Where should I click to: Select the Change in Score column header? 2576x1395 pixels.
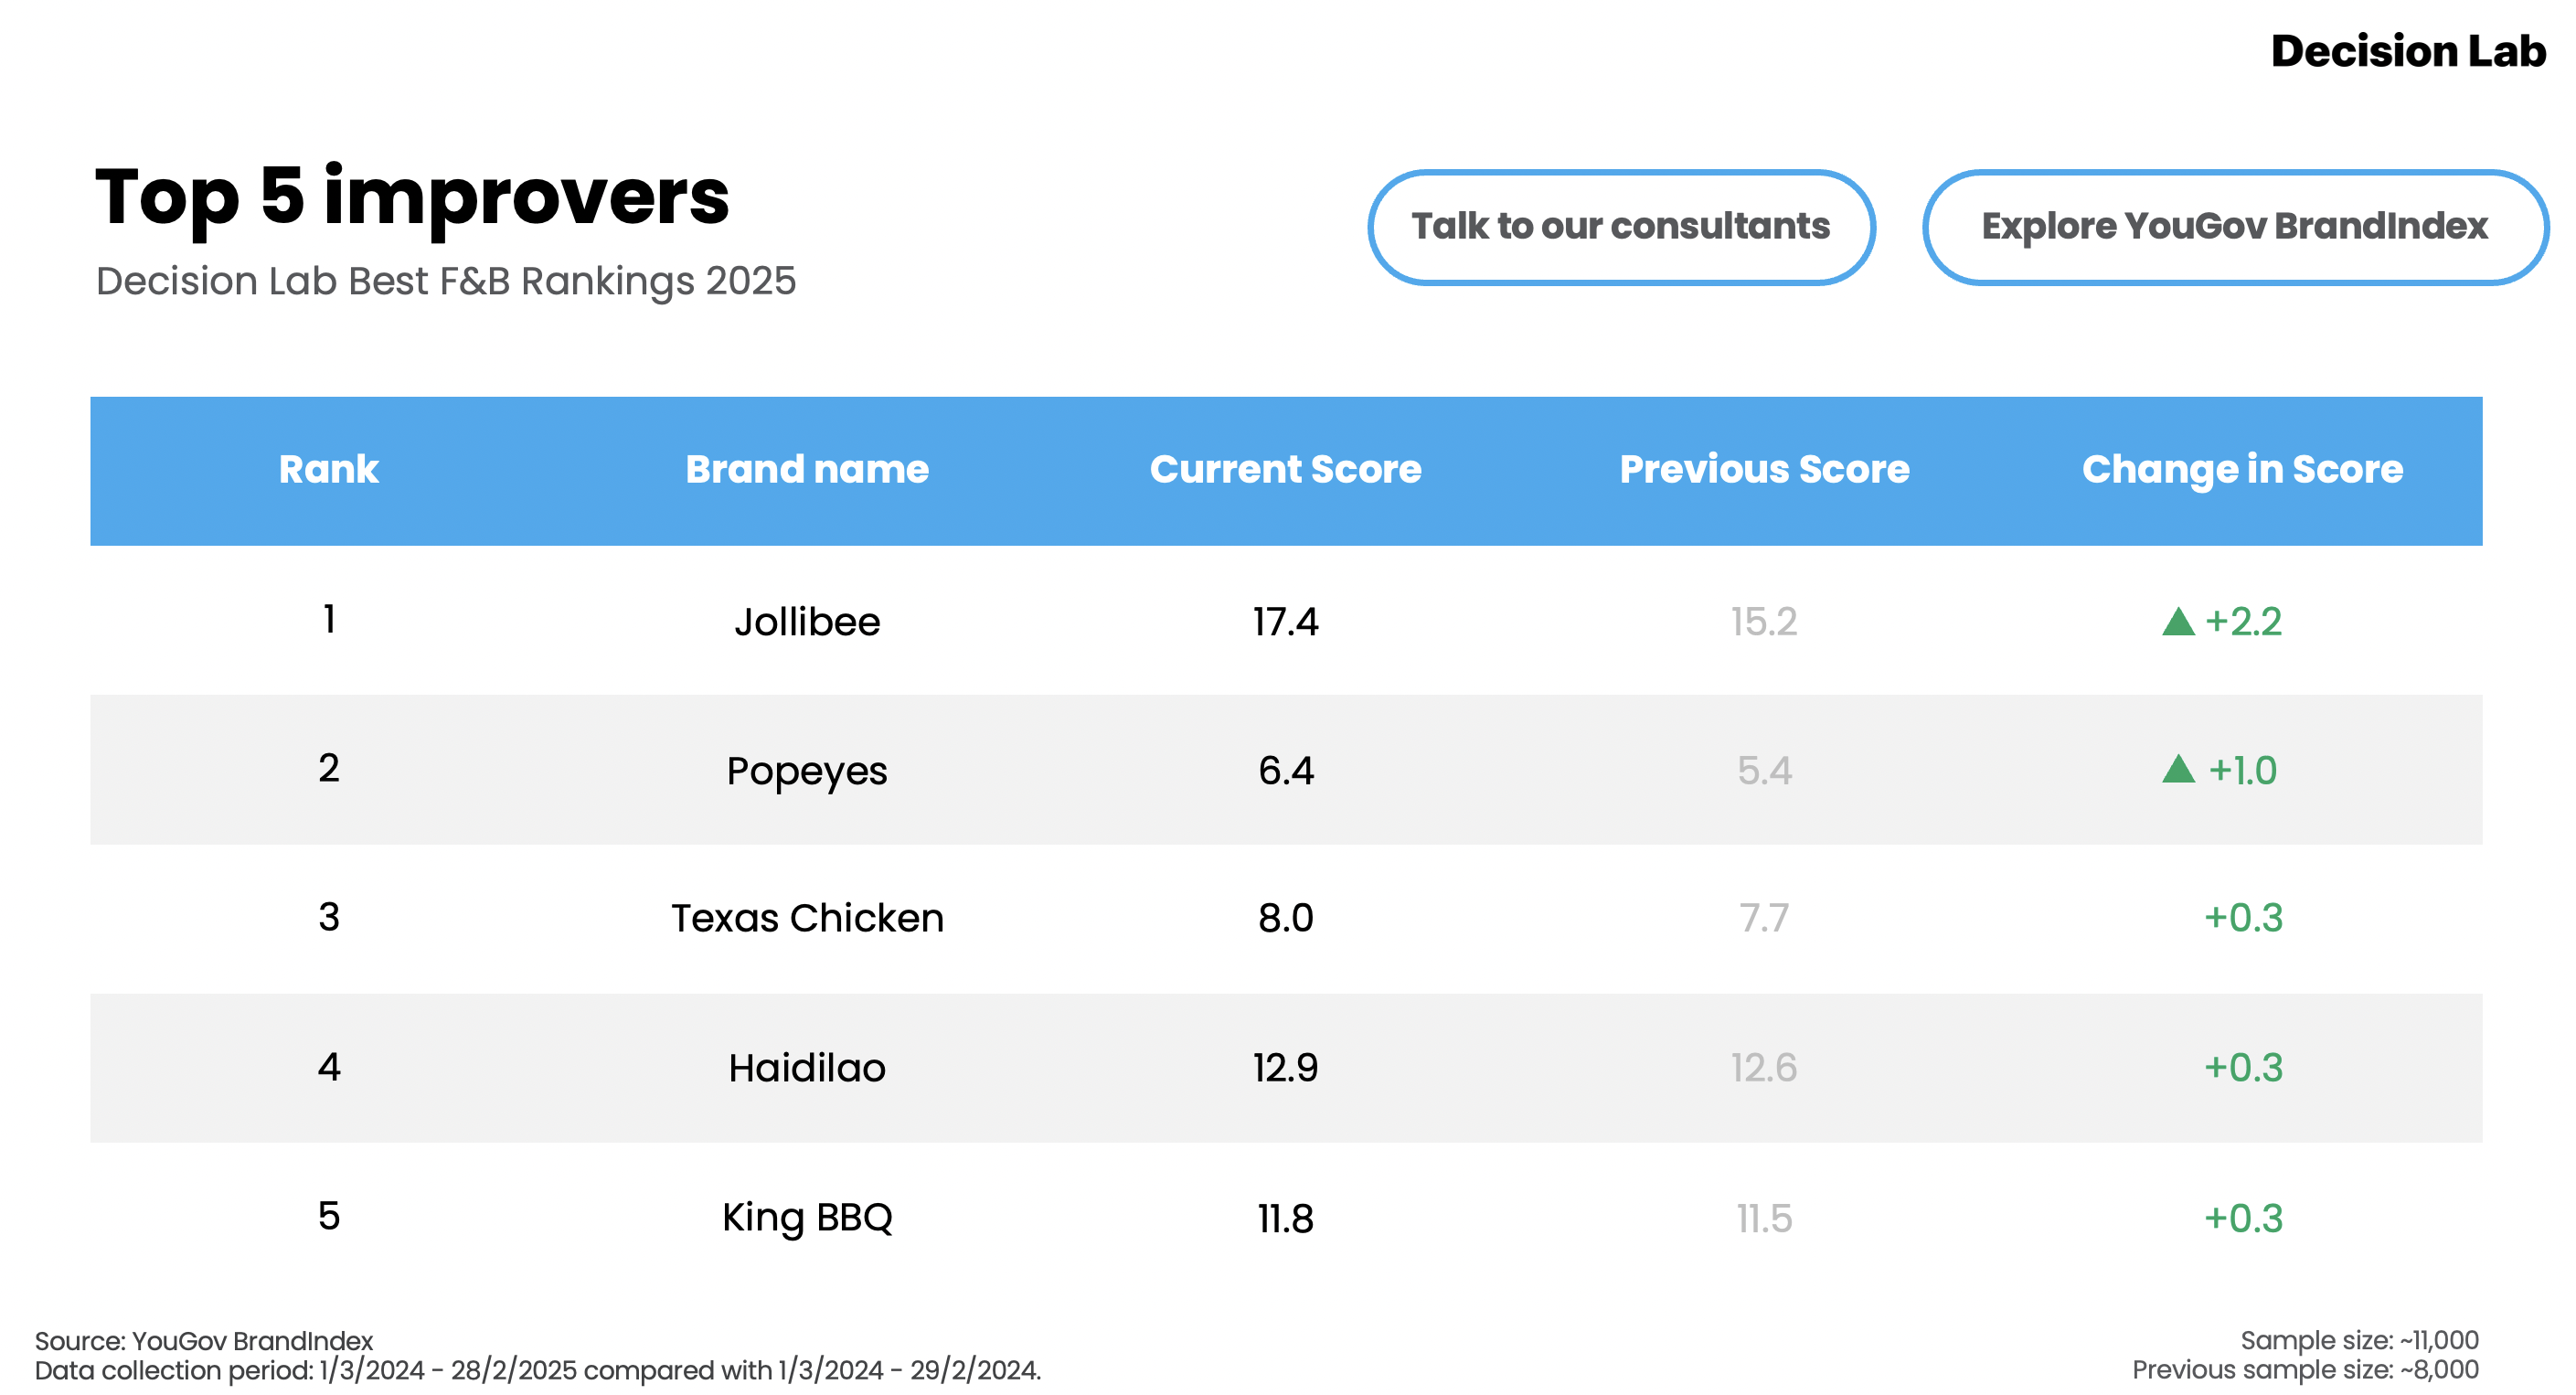[2242, 469]
